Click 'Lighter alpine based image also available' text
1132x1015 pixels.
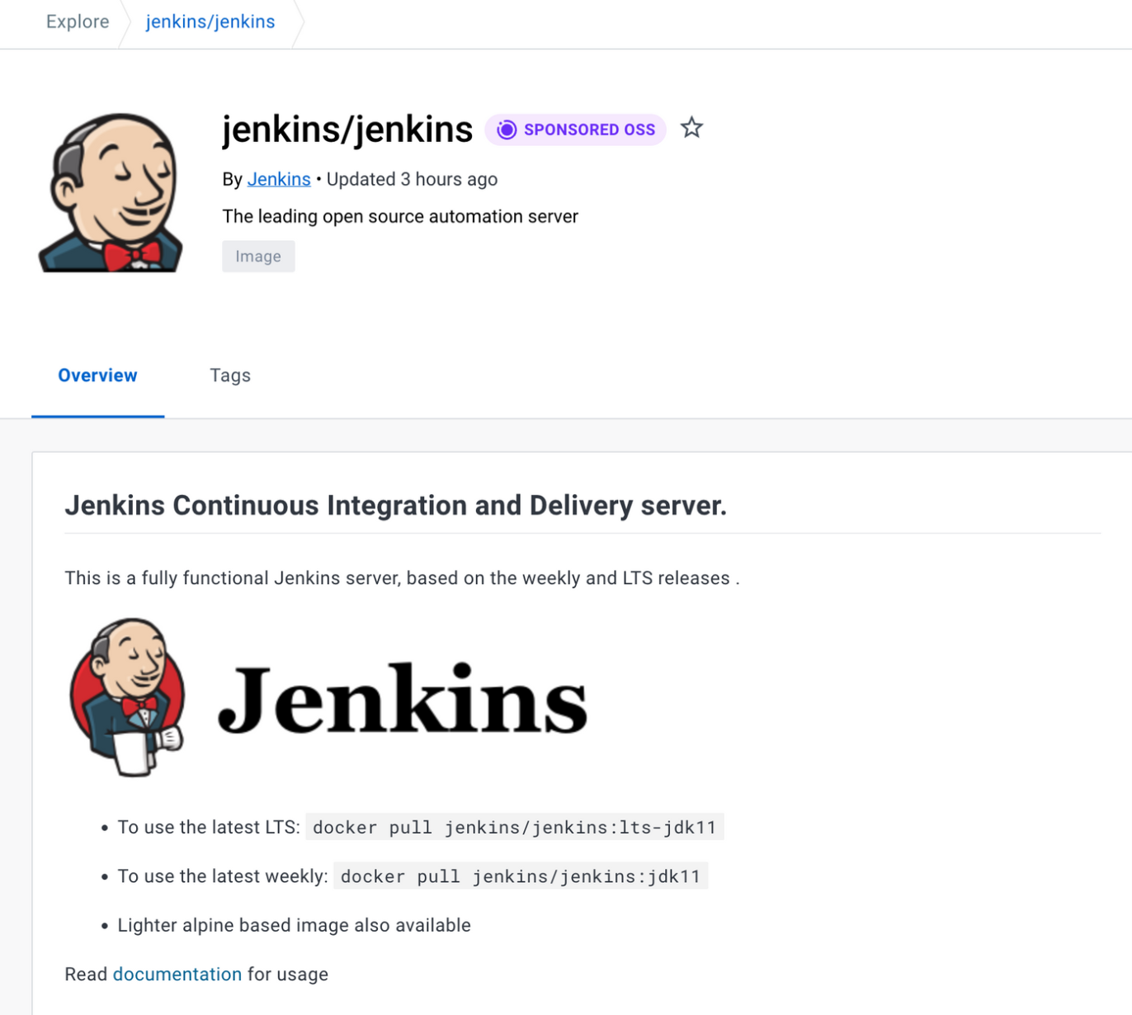[x=294, y=925]
